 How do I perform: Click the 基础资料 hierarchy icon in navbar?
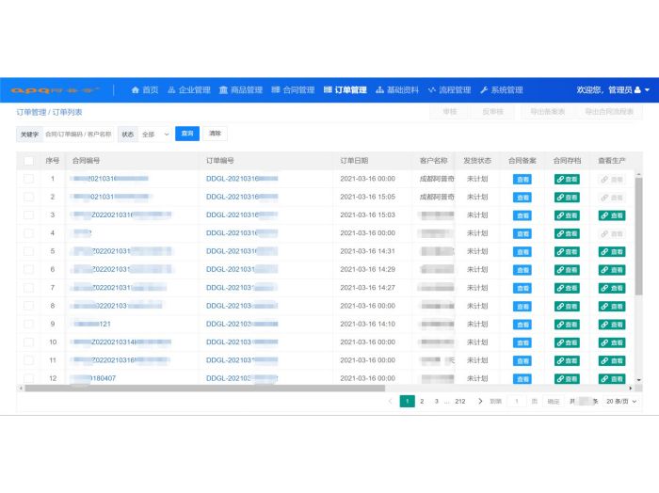379,90
